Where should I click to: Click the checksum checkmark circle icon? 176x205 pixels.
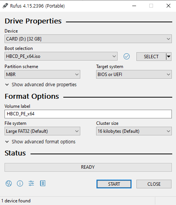click(x=127, y=56)
